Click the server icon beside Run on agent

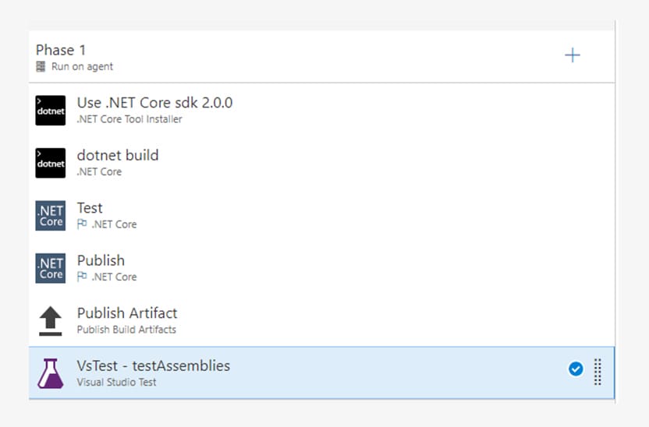coord(41,66)
